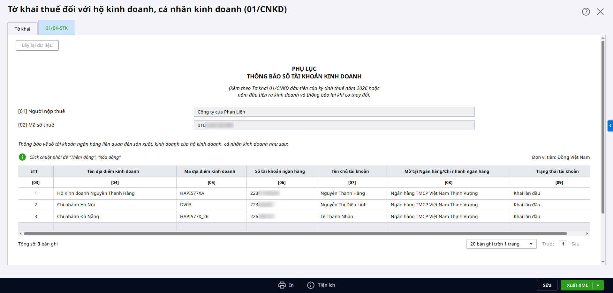Open the Xuất XML dropdown arrow
This screenshot has height=293, width=613.
tap(598, 285)
